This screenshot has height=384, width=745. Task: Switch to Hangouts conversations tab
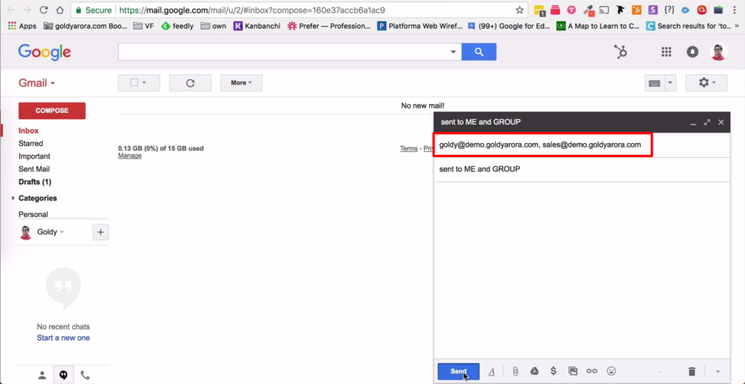point(63,375)
